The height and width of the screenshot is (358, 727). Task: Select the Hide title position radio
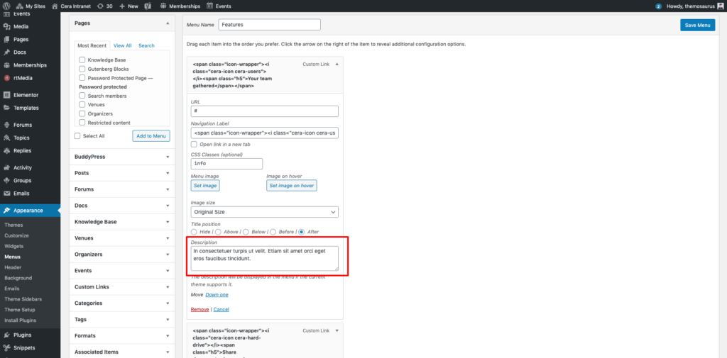click(x=194, y=232)
